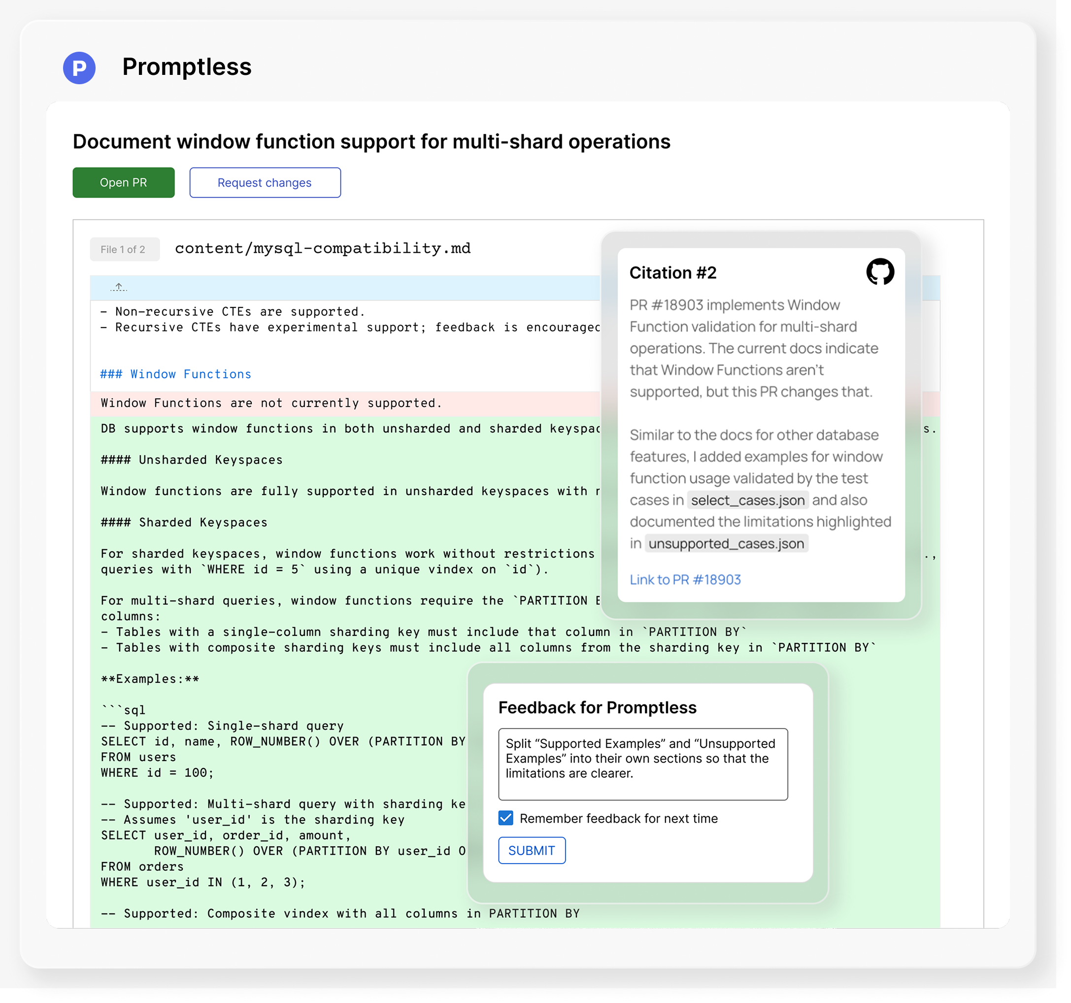This screenshot has height=1003, width=1071.
Task: Click the Request changes button
Action: (x=265, y=182)
